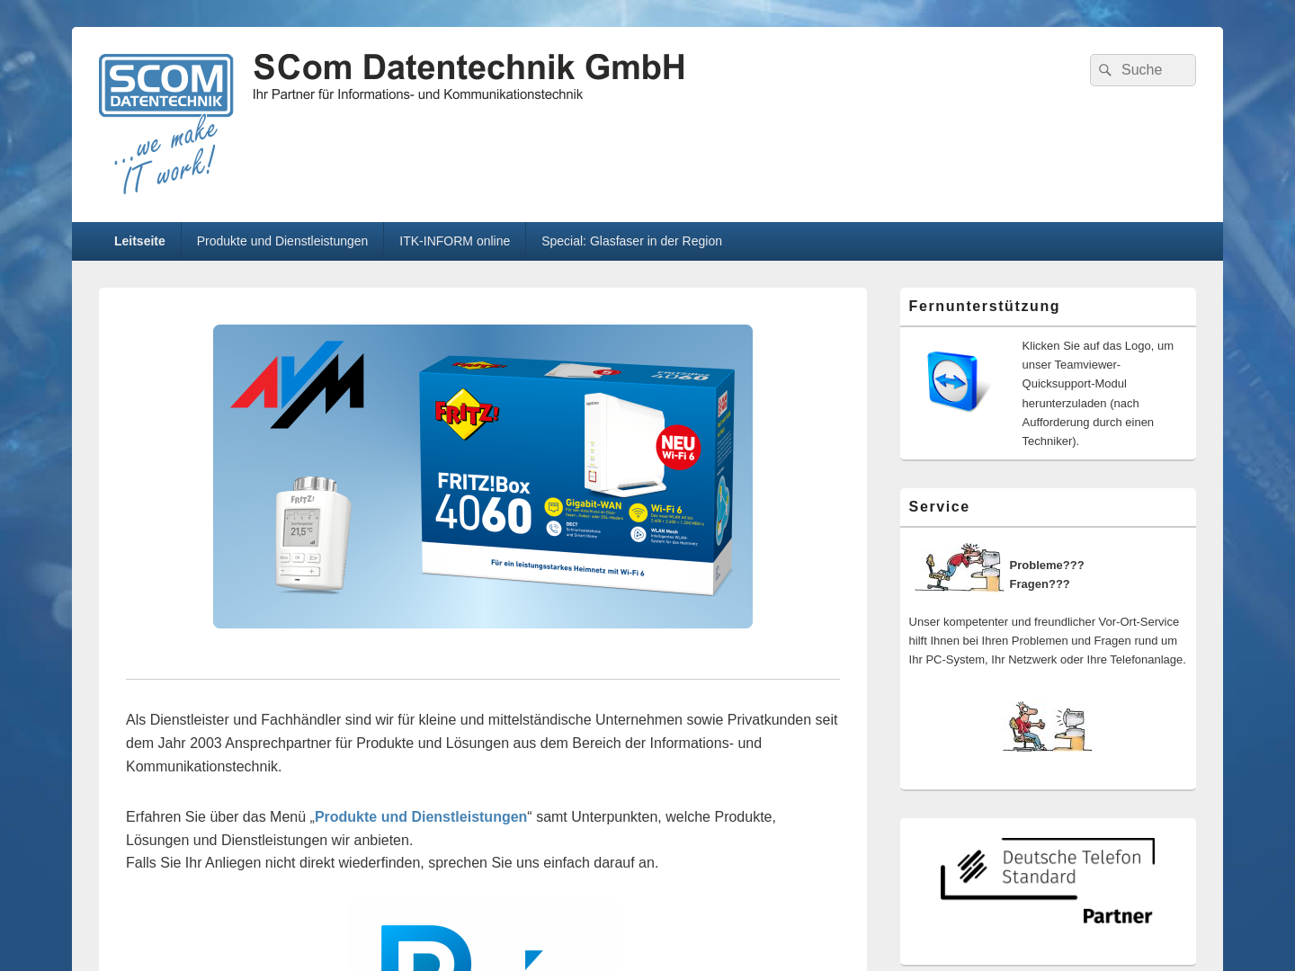Click the Vor-Ort-Service description paragraph
This screenshot has width=1295, height=971.
point(1047,640)
